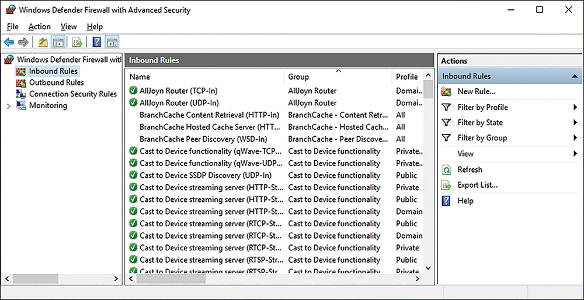
Task: Open the View submenu arrow in Actions
Action: (575, 154)
